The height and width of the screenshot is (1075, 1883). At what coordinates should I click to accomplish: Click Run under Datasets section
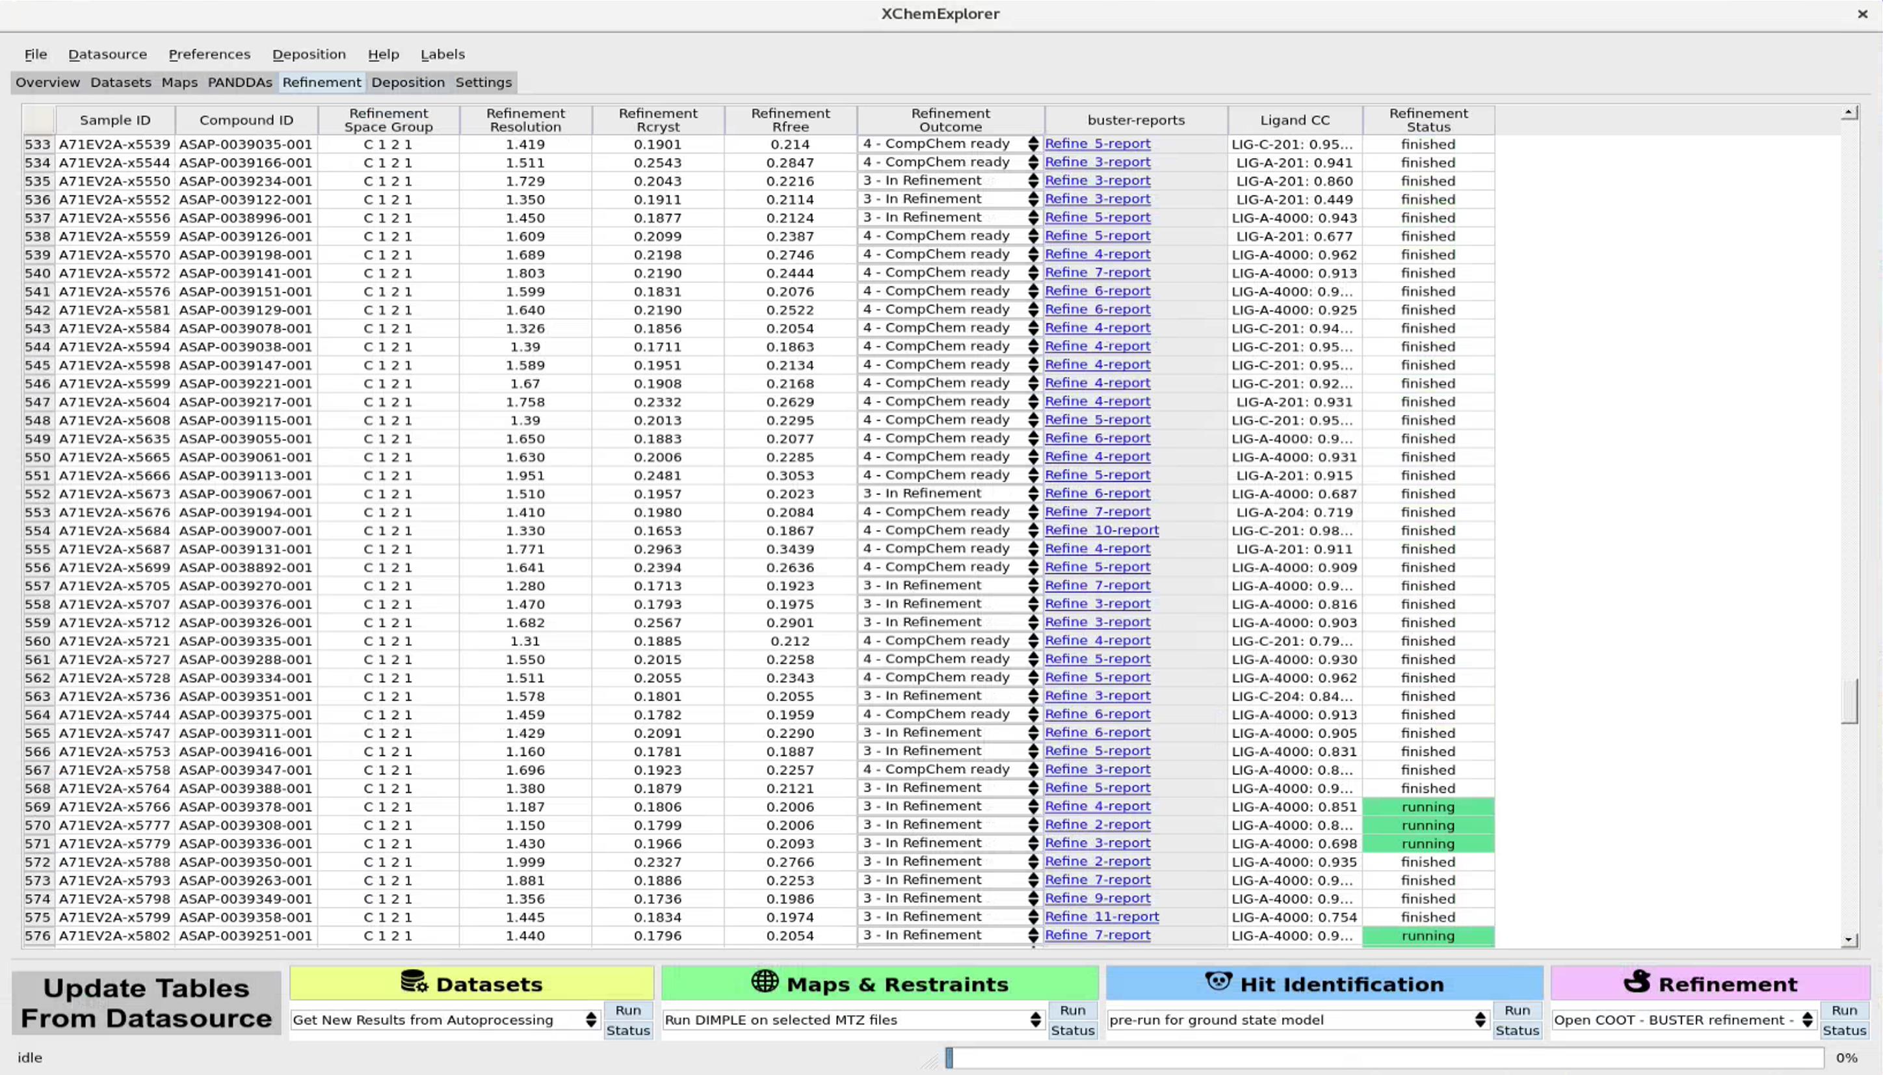point(628,1010)
